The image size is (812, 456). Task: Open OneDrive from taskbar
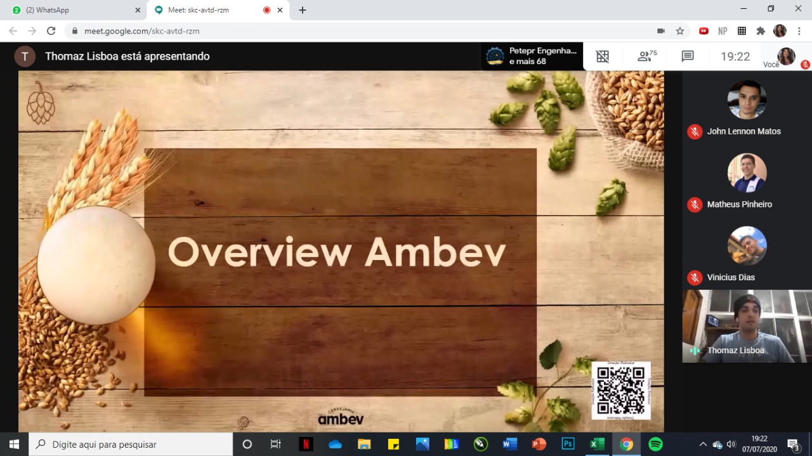coord(335,444)
